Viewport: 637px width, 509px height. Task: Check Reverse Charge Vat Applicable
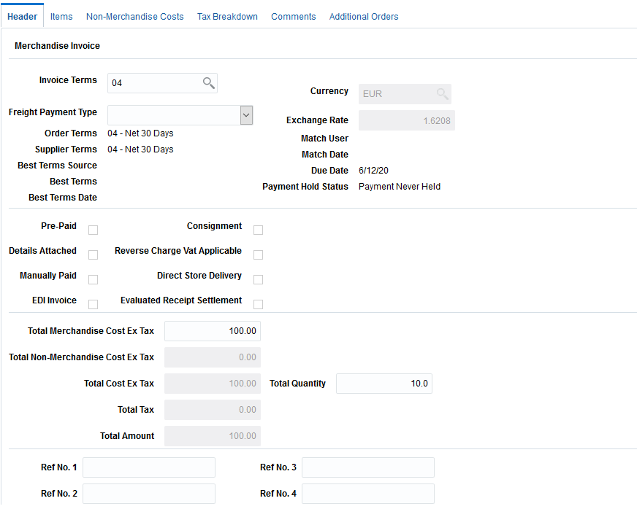(x=258, y=254)
